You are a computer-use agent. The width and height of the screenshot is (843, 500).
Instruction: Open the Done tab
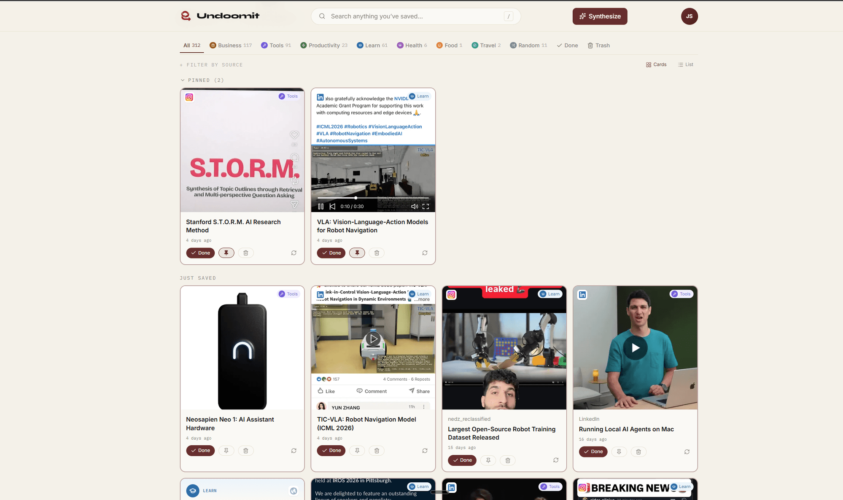click(567, 46)
